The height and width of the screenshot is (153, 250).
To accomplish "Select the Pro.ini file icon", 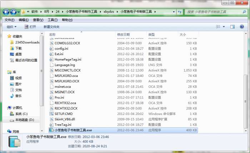I will click(x=51, y=97).
